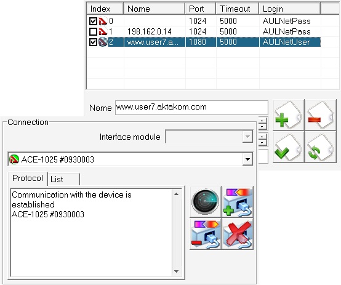This screenshot has width=341, height=285.
Task: Click the red X cancel connection icon
Action: 238,234
